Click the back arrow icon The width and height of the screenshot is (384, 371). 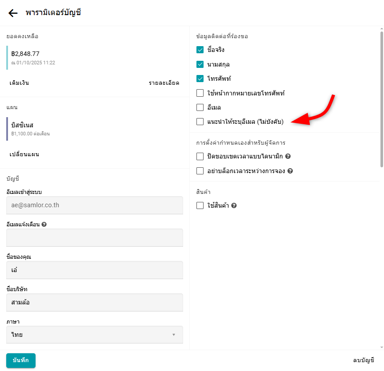(13, 13)
